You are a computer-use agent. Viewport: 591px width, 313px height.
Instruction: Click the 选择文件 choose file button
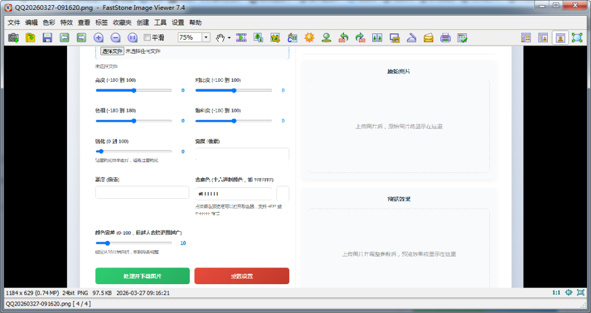pos(113,51)
